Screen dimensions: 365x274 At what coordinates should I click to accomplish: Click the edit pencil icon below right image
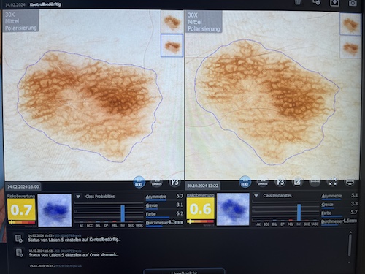[x=297, y=182]
